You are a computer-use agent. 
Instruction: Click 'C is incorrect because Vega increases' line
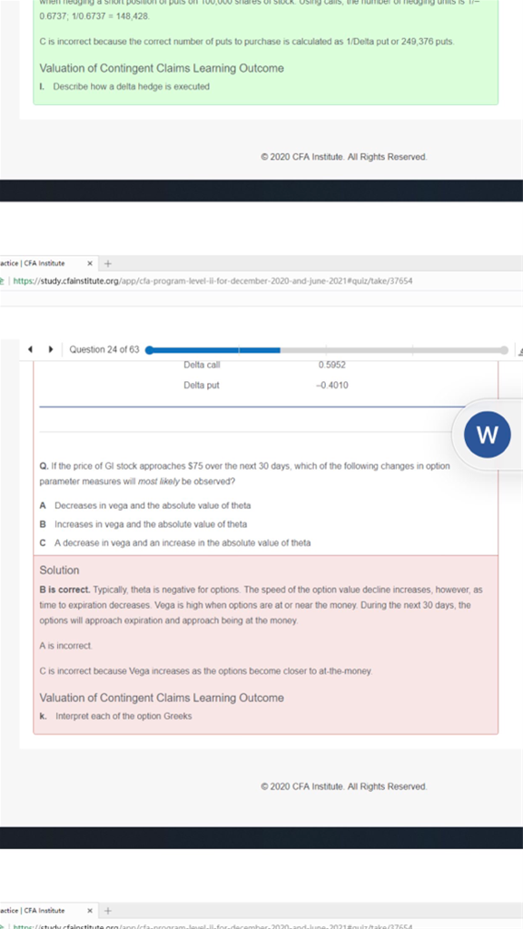pos(206,671)
